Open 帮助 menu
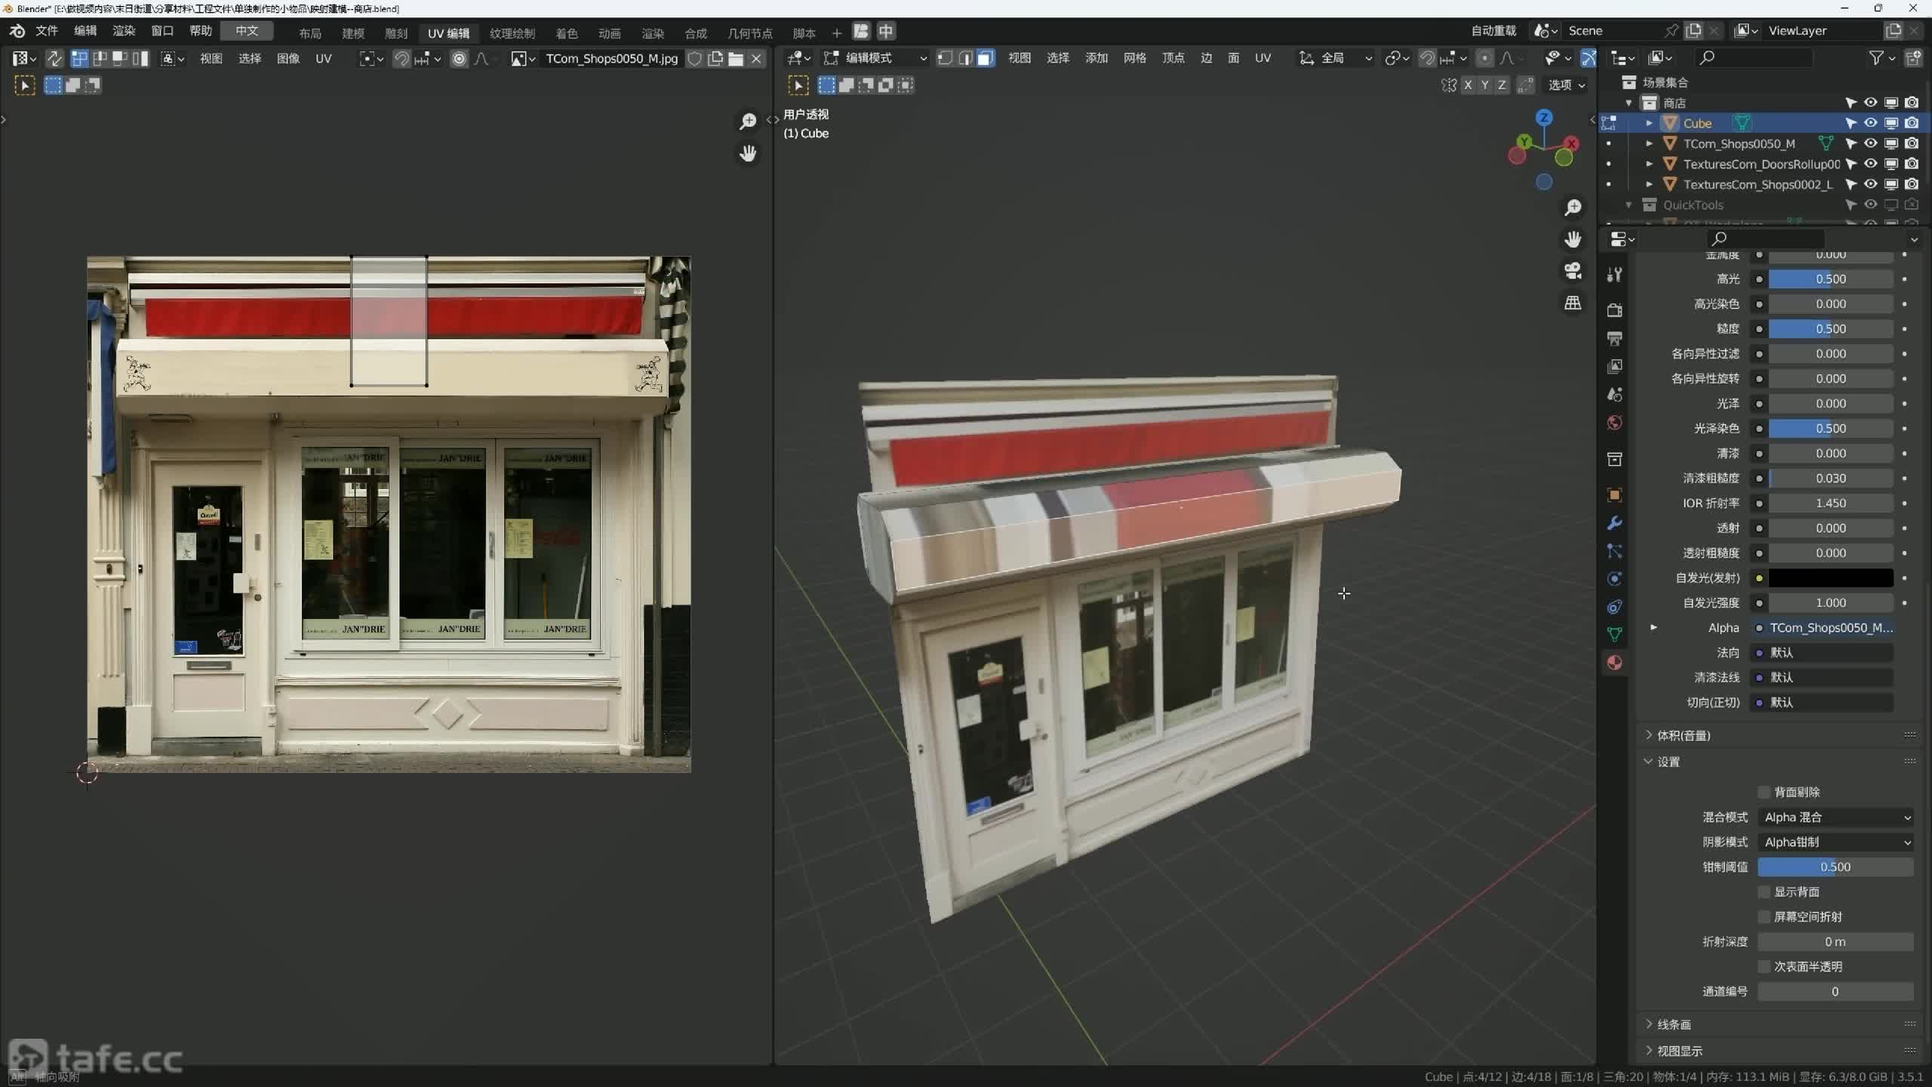The height and width of the screenshot is (1087, 1932). [x=201, y=31]
